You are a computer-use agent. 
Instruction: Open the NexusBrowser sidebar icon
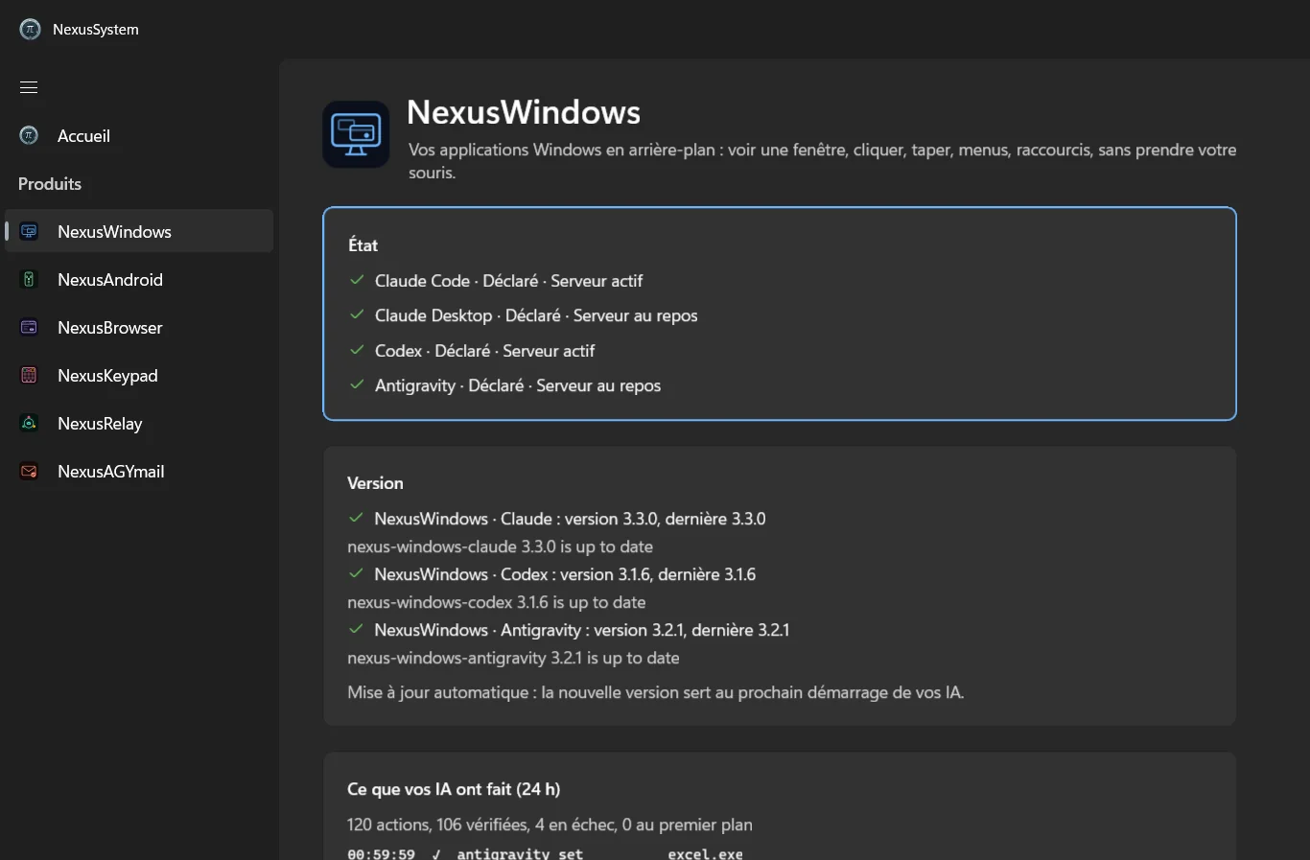29,327
